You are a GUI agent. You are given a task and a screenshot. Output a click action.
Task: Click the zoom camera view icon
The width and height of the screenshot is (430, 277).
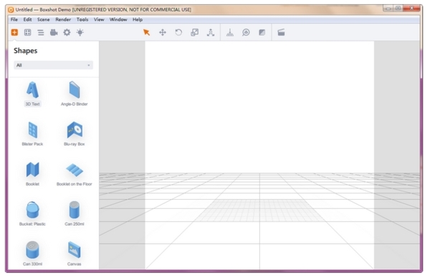[246, 33]
